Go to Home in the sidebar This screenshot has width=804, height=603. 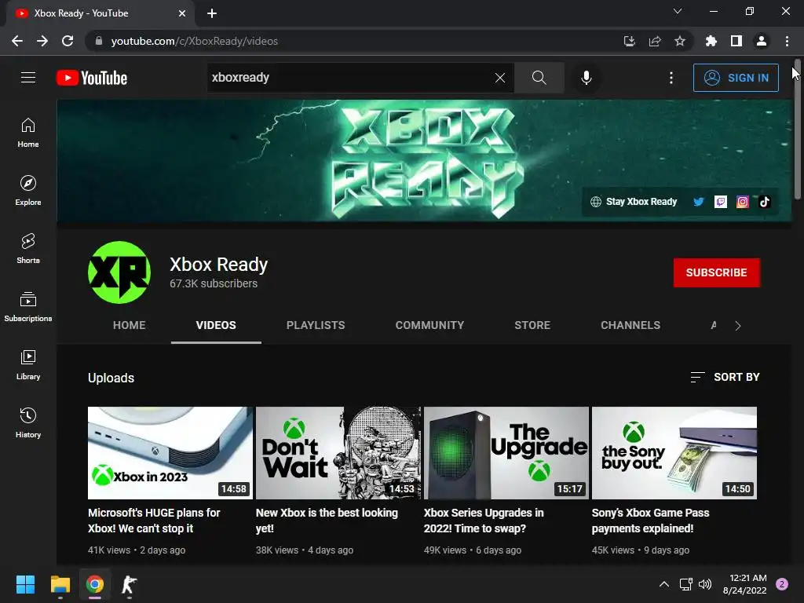point(28,133)
